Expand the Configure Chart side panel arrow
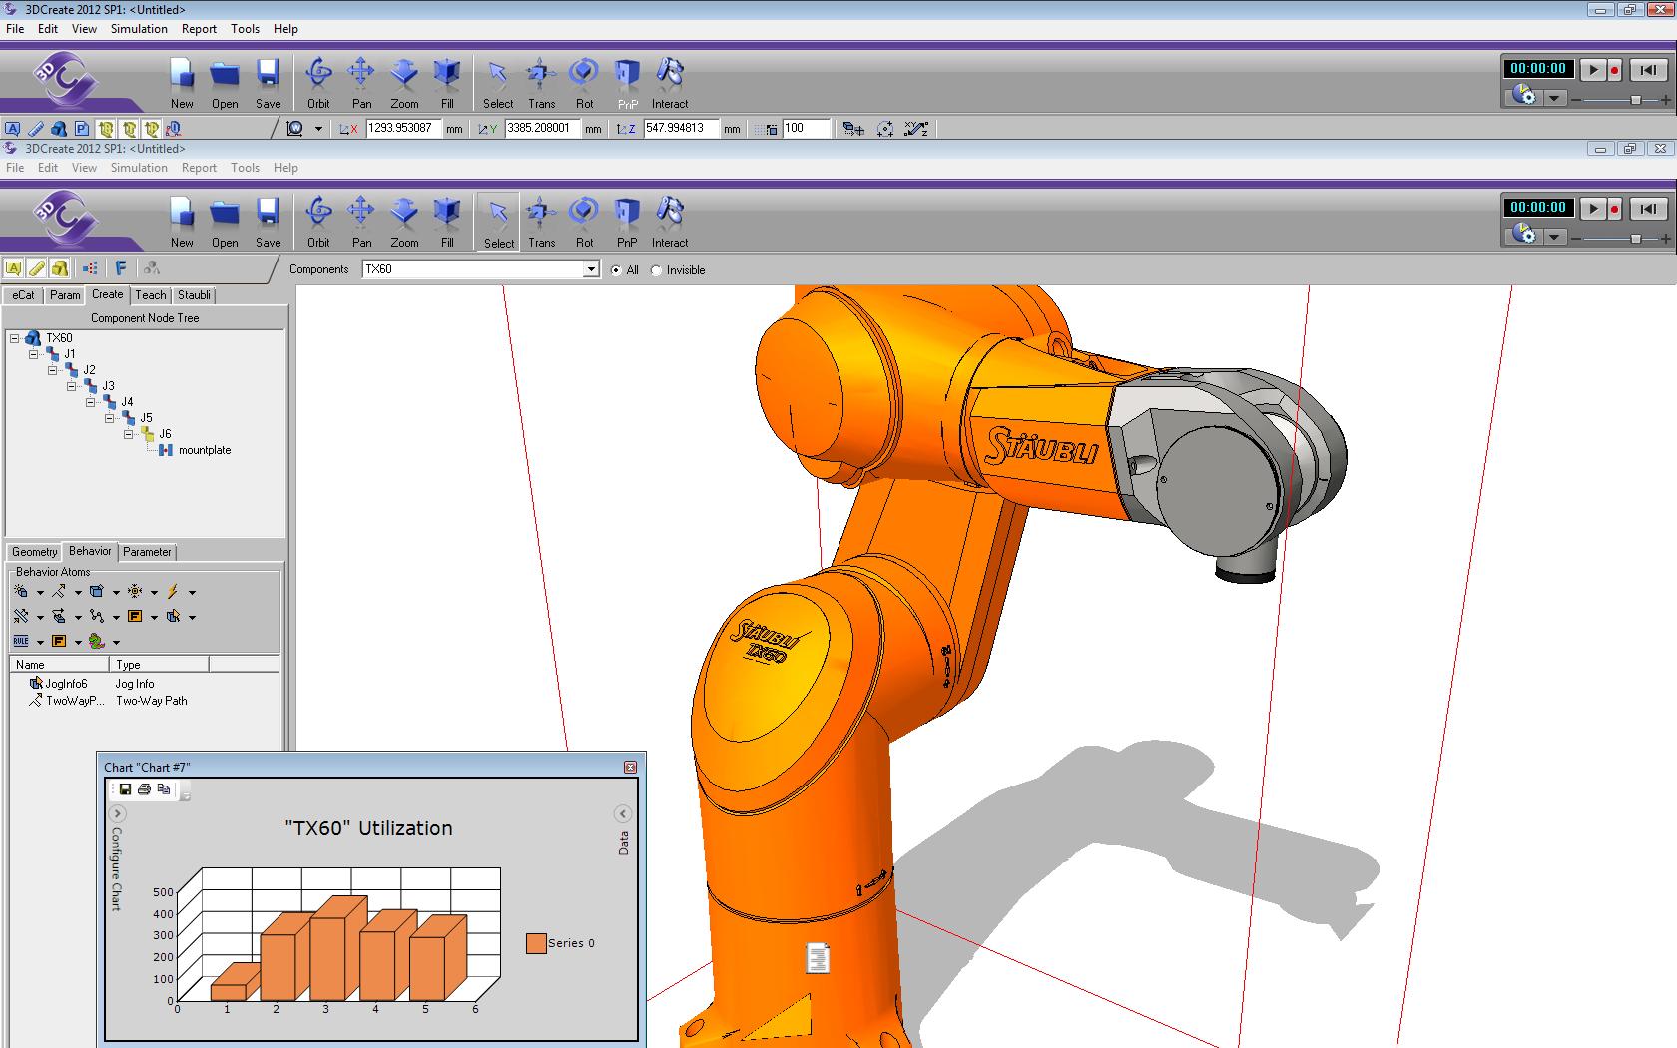 click(118, 813)
